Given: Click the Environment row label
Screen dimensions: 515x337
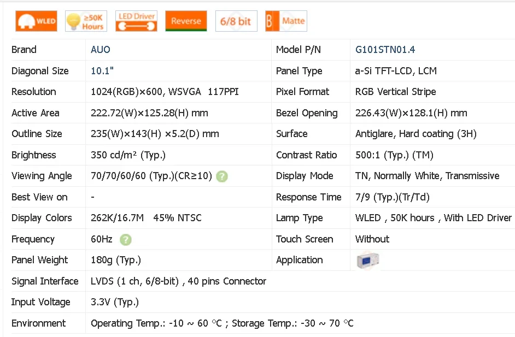Looking at the screenshot, I should (38, 323).
